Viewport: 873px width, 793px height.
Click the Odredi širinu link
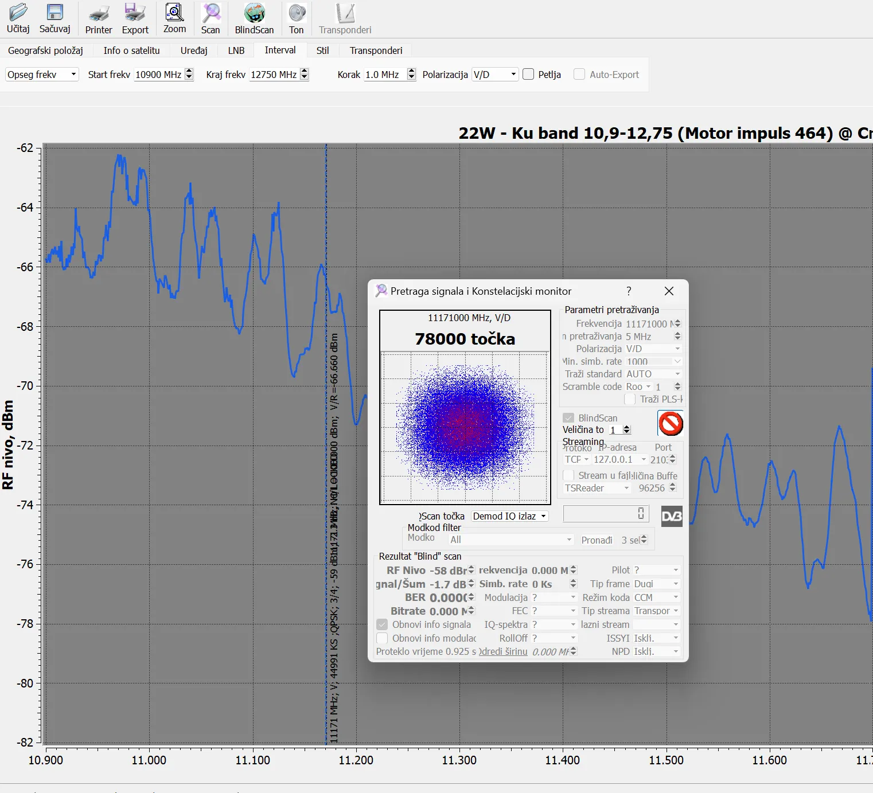(x=503, y=652)
